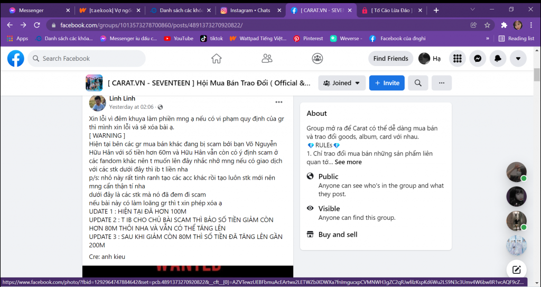The height and width of the screenshot is (287, 541).
Task: Open the 'Messenger iu dấu c...' bookmark
Action: point(129,39)
